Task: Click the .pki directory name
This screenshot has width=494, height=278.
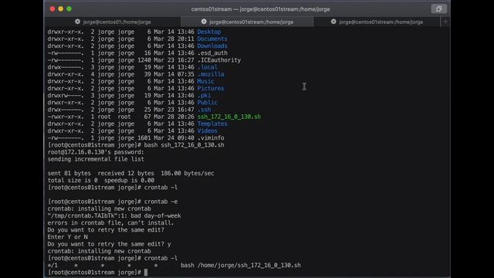Action: 204,96
